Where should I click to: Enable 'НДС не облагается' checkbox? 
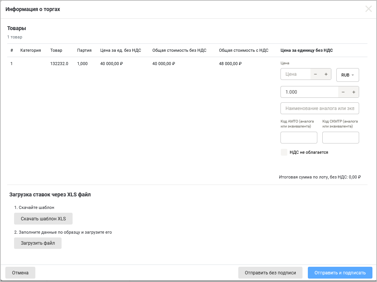click(x=284, y=152)
